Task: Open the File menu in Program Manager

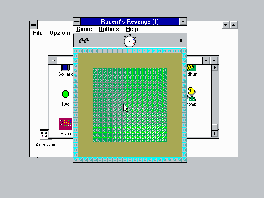Action: 38,33
